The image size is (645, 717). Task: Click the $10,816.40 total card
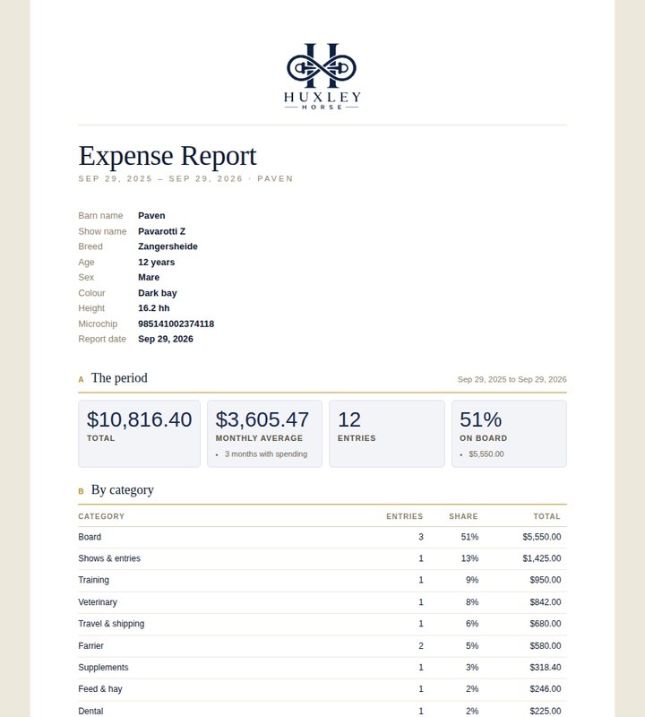click(140, 434)
